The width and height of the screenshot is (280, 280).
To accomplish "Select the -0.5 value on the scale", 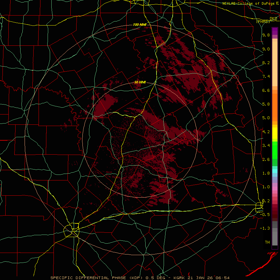I will (265, 215).
